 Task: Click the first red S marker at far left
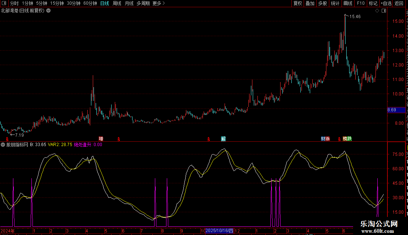(x=7, y=140)
